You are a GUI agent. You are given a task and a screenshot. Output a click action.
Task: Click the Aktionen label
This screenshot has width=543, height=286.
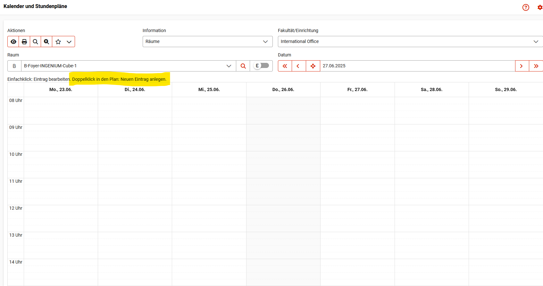tap(16, 30)
